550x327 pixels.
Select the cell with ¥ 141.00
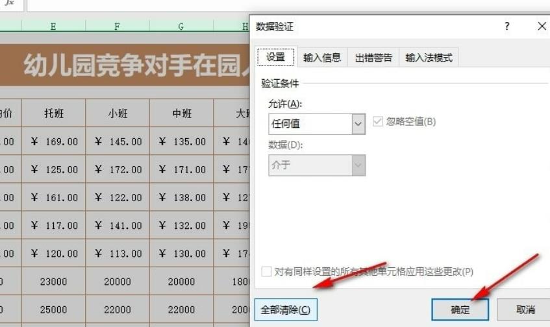117,225
